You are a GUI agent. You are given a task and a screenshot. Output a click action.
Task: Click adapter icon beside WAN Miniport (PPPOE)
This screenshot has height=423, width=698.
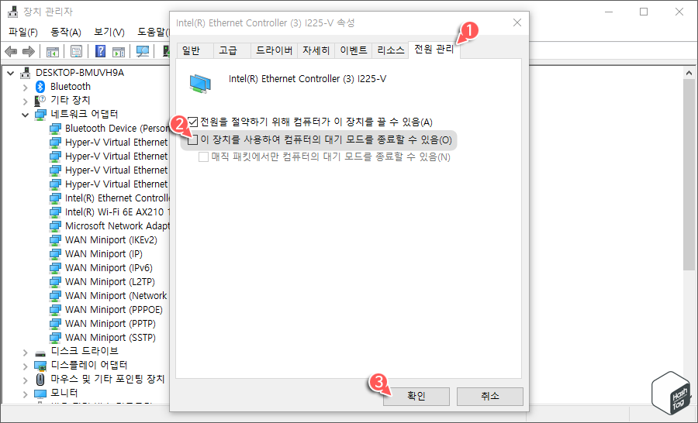pos(55,310)
